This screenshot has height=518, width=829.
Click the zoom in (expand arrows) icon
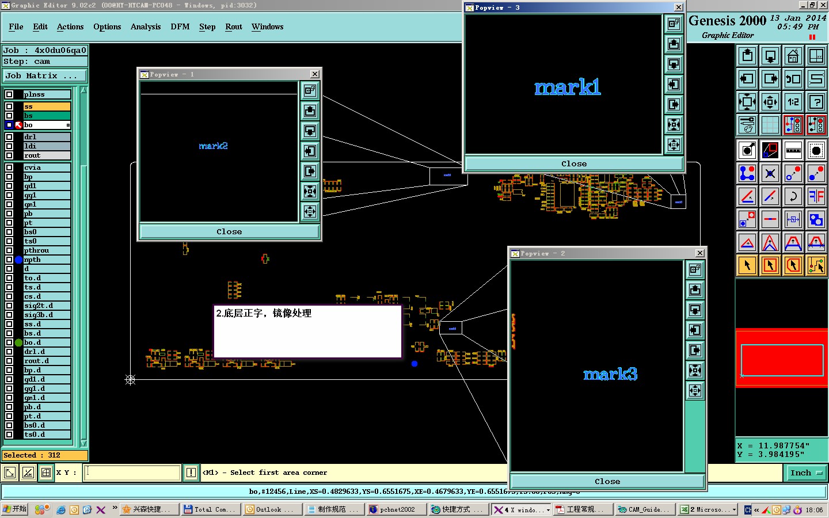[x=747, y=102]
